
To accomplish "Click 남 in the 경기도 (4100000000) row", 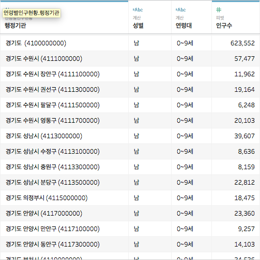I will pyautogui.click(x=136, y=43).
